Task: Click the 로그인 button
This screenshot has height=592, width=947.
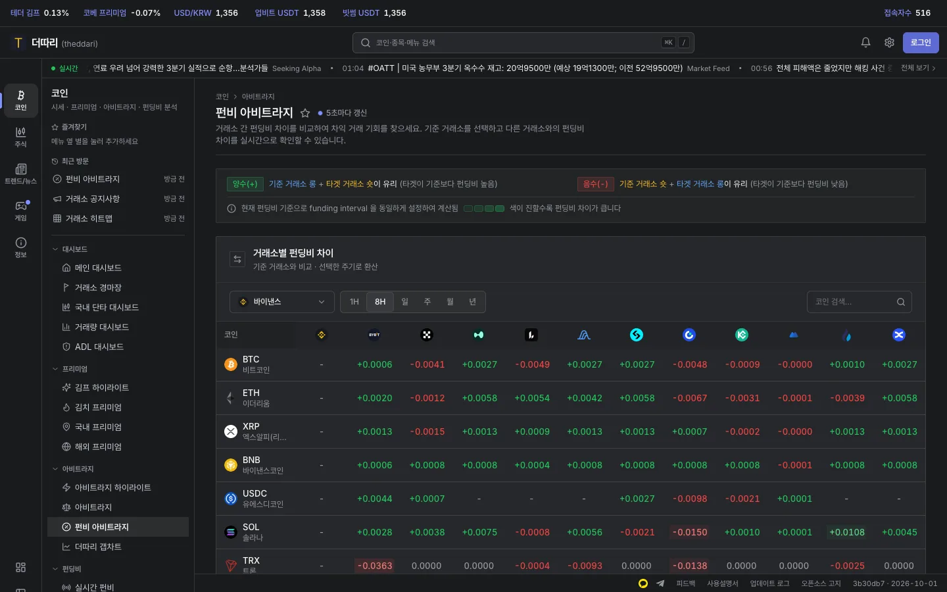Action: [921, 43]
